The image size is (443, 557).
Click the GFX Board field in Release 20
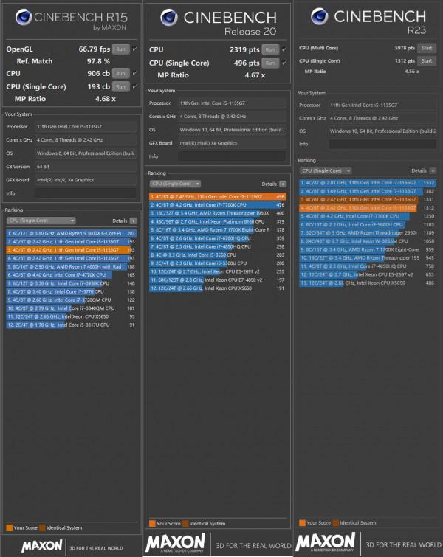click(x=232, y=143)
